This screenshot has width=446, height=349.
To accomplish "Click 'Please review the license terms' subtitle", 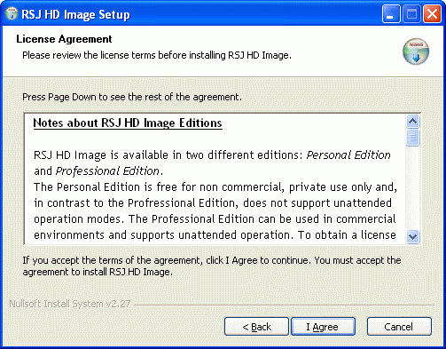I will [157, 55].
